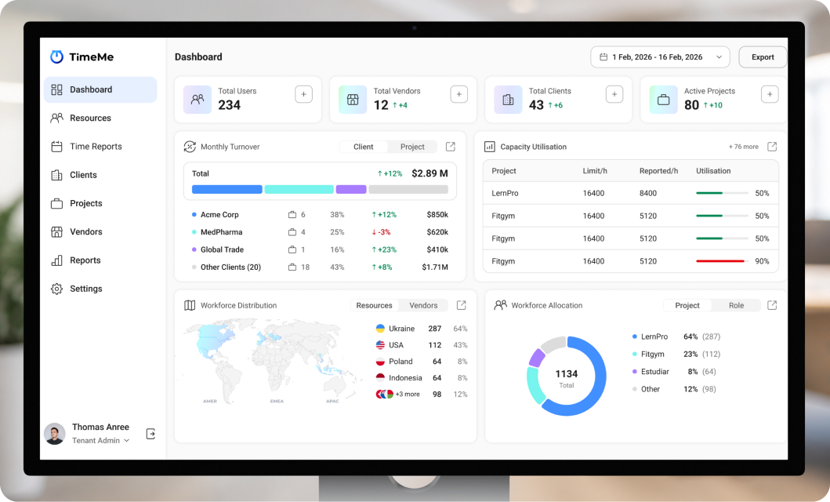Click the TimeMe logo icon
The height and width of the screenshot is (502, 830).
[x=56, y=56]
